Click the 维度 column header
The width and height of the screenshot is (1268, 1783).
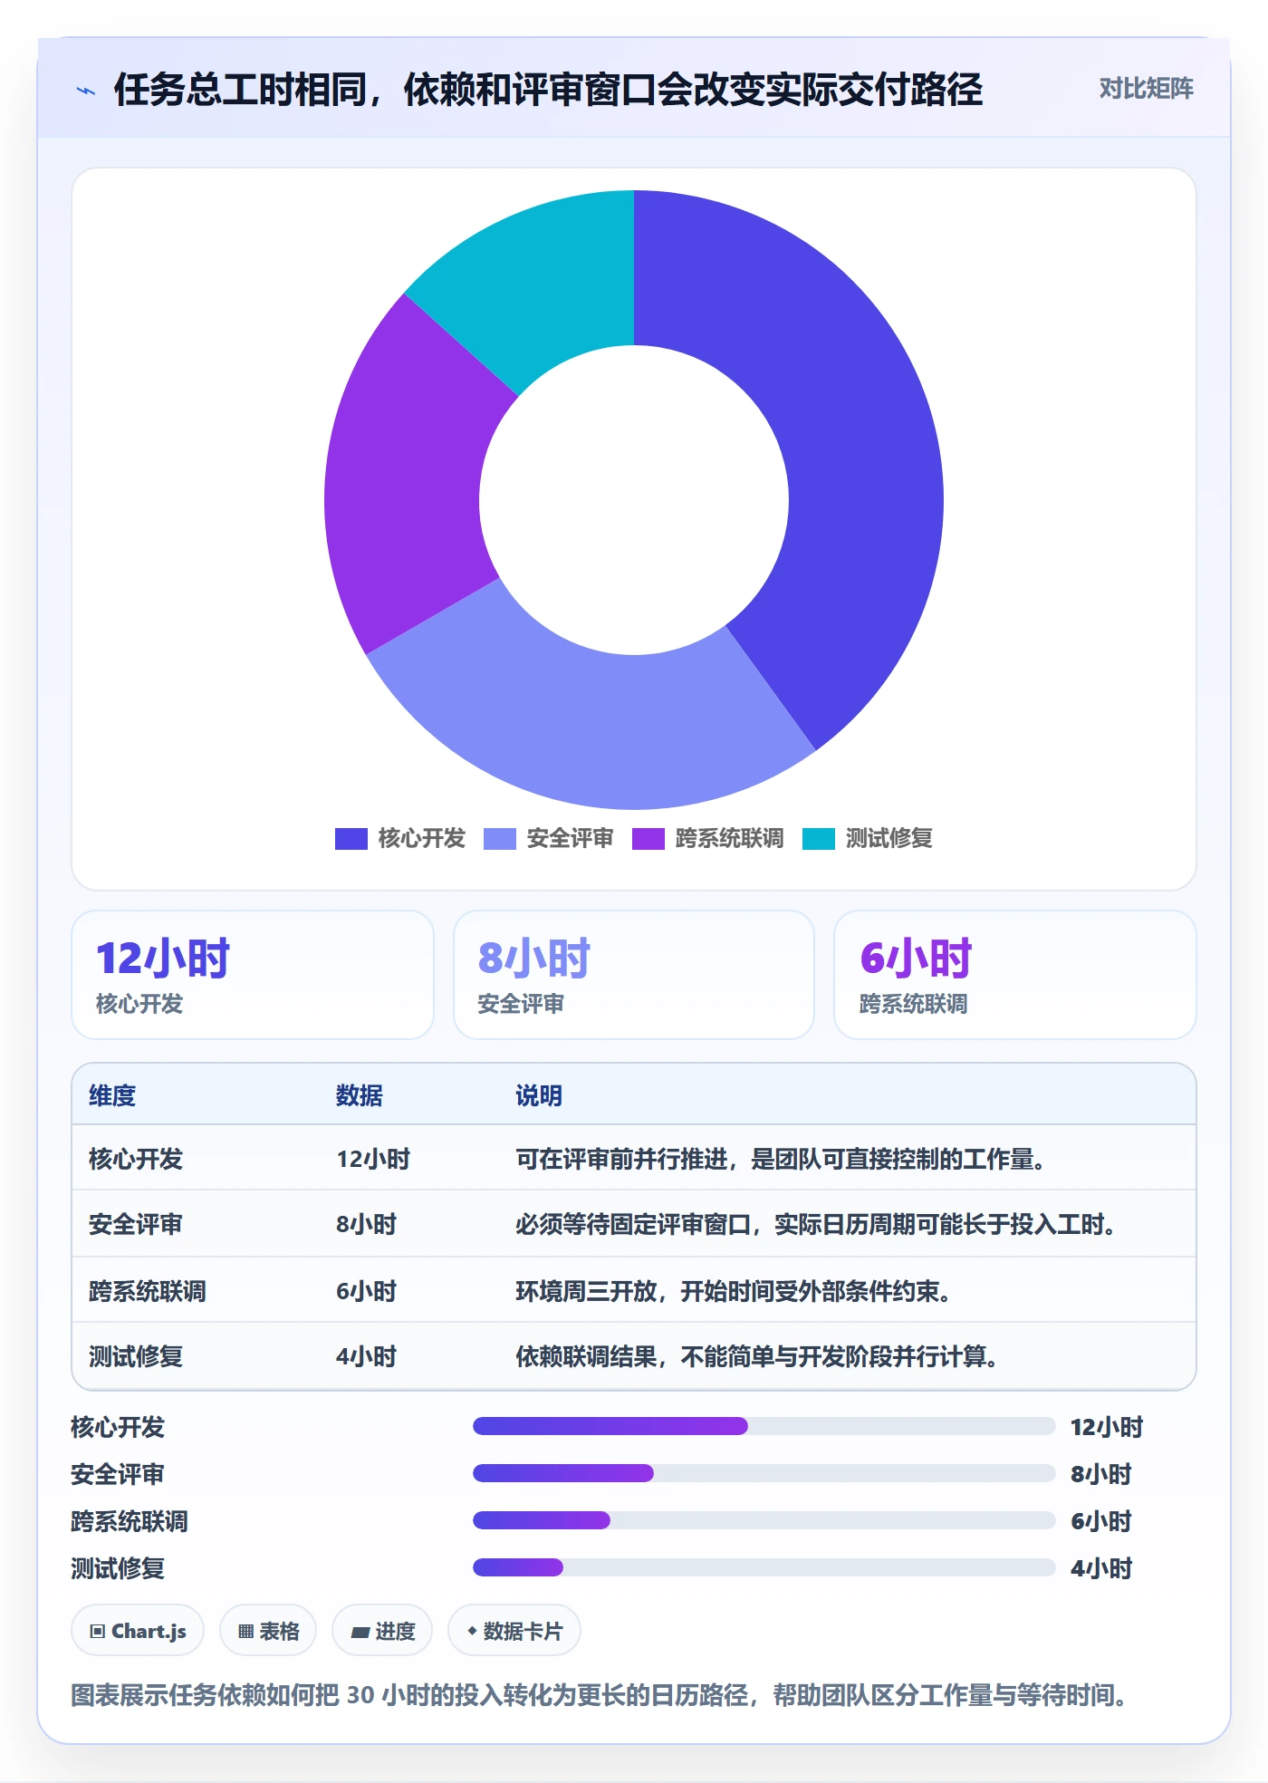click(112, 1095)
